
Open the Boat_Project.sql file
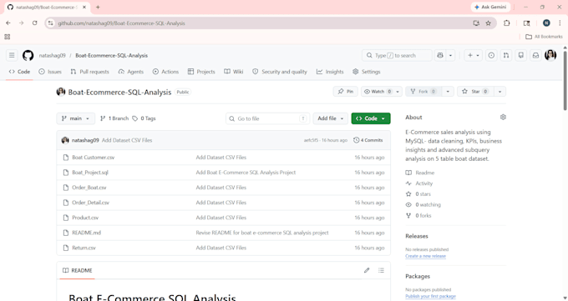coord(90,173)
